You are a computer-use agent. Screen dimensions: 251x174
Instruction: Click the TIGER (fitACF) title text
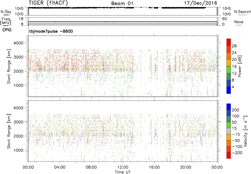click(x=48, y=3)
